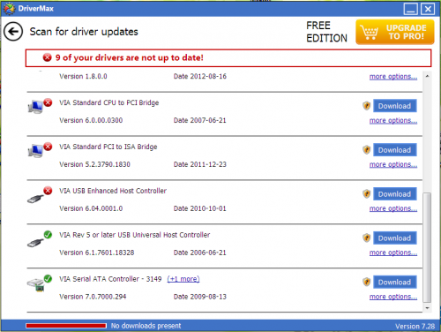Click the "Date 2007-06-21" text

pos(200,120)
